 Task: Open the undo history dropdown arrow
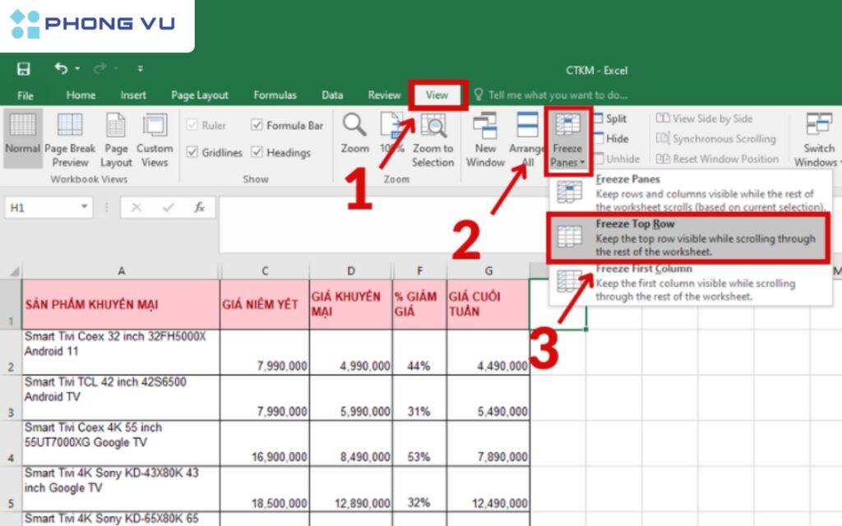click(78, 69)
